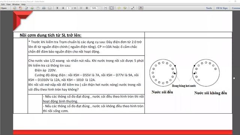Click the Edit PDF text icon
The image size is (240, 135).
pyautogui.click(x=27, y=8)
